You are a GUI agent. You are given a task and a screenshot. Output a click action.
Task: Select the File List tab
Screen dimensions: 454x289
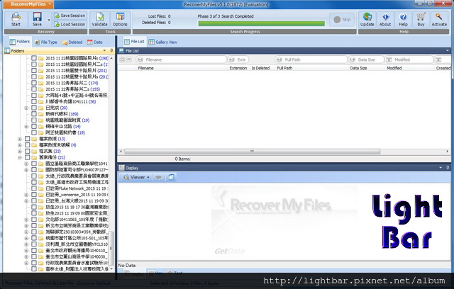[135, 42]
